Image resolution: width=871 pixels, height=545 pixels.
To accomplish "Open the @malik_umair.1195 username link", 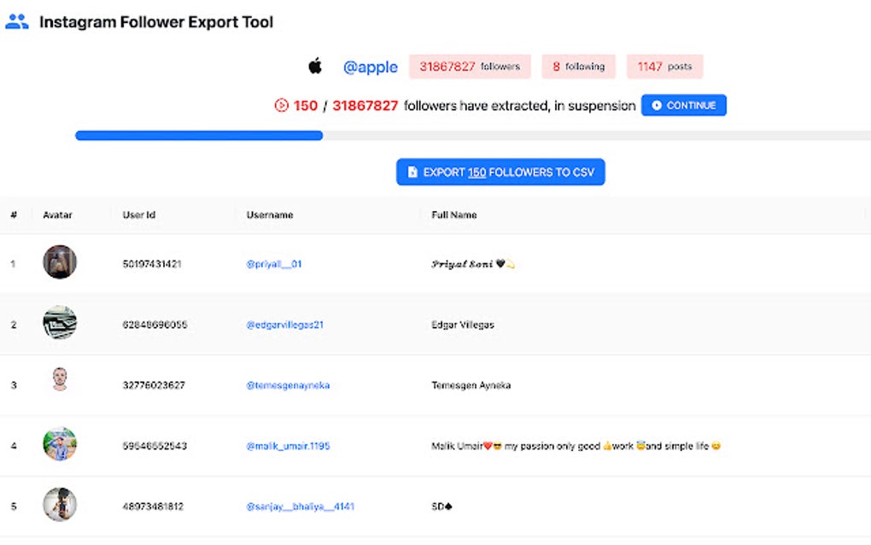I will pyautogui.click(x=288, y=446).
